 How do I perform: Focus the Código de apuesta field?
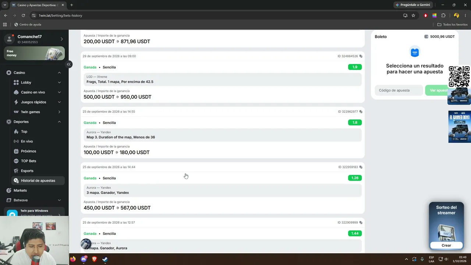[399, 91]
